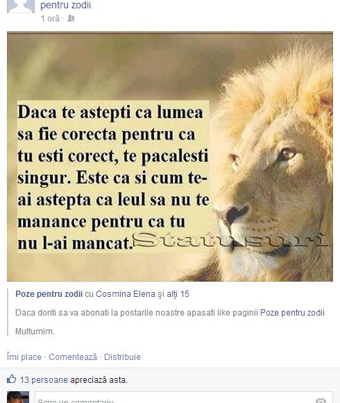Viewport: 340px width, 403px height.
Task: Open the poster's default silhouette avatar
Action: pyautogui.click(x=21, y=6)
